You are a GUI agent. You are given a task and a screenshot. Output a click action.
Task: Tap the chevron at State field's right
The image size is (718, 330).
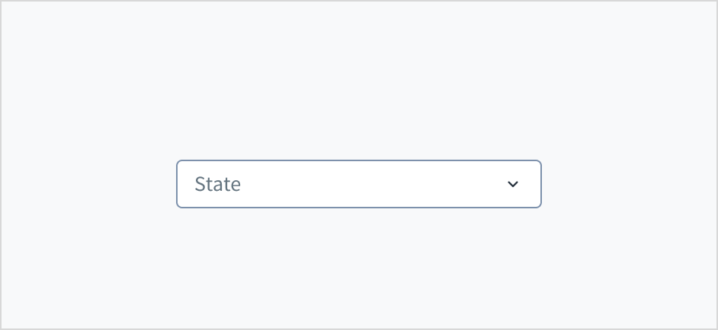tap(513, 184)
